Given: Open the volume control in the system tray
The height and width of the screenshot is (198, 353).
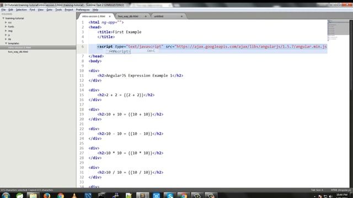Looking at the screenshot, I should (331, 196).
